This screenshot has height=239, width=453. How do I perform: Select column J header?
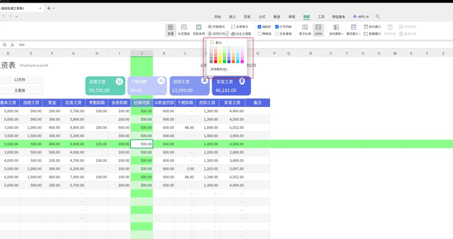tap(142, 53)
